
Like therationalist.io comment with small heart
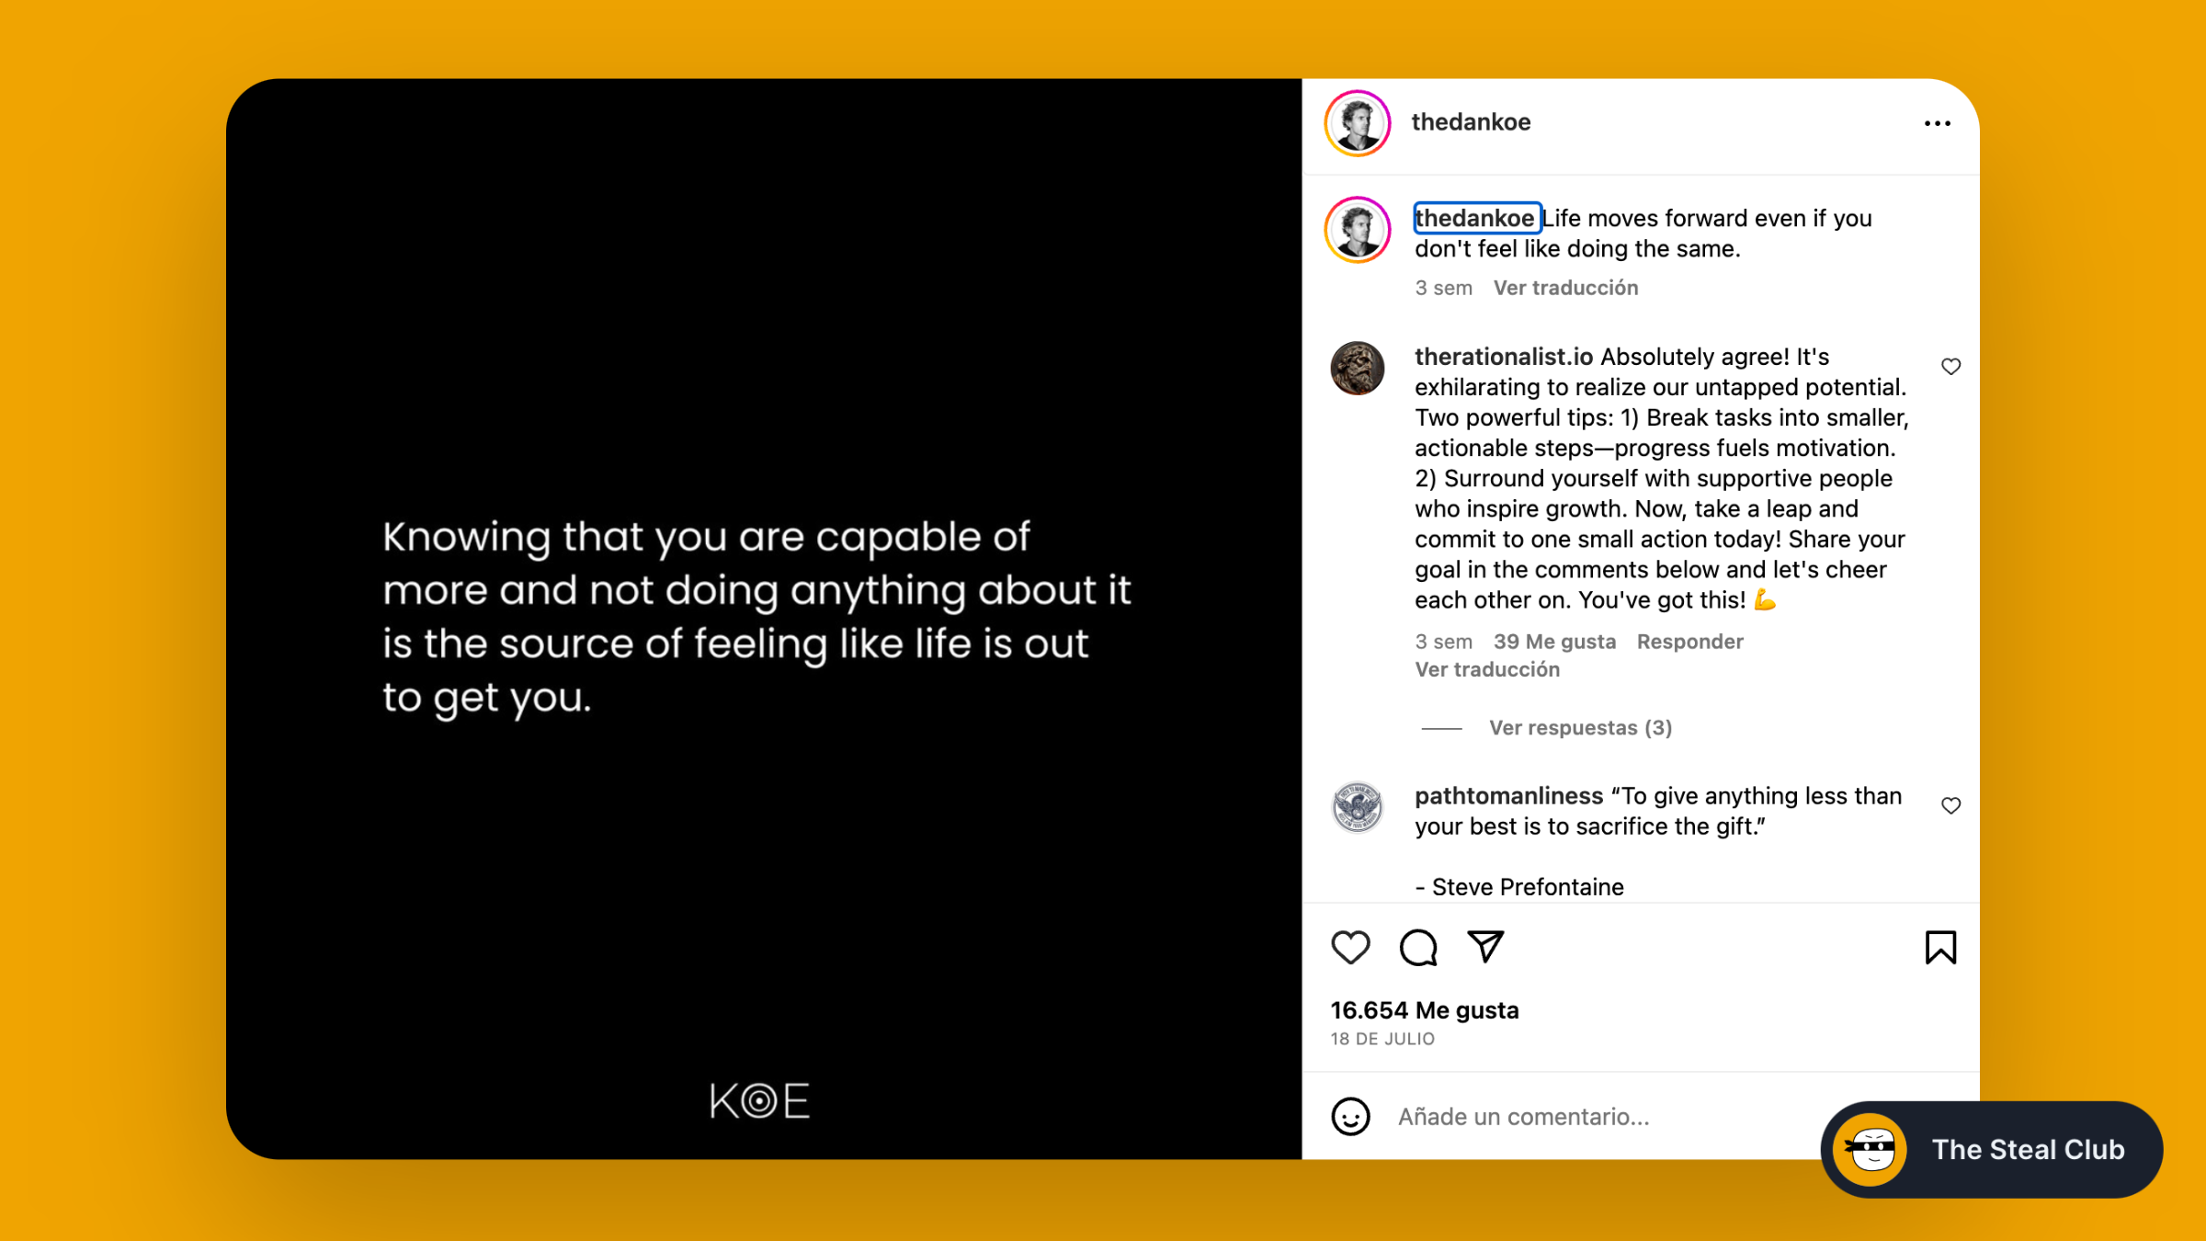(x=1950, y=367)
